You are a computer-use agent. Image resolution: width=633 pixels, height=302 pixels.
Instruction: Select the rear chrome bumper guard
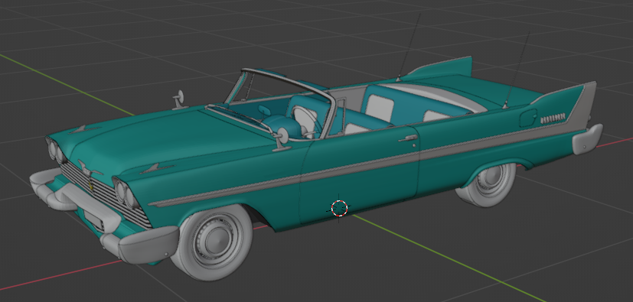587,139
